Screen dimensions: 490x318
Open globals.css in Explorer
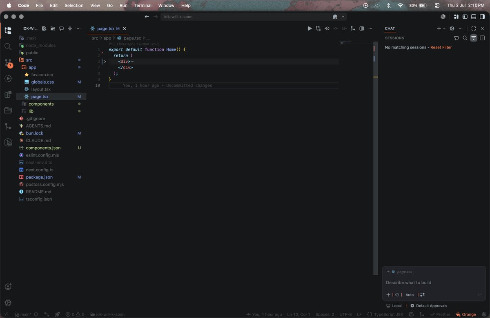pyautogui.click(x=42, y=82)
